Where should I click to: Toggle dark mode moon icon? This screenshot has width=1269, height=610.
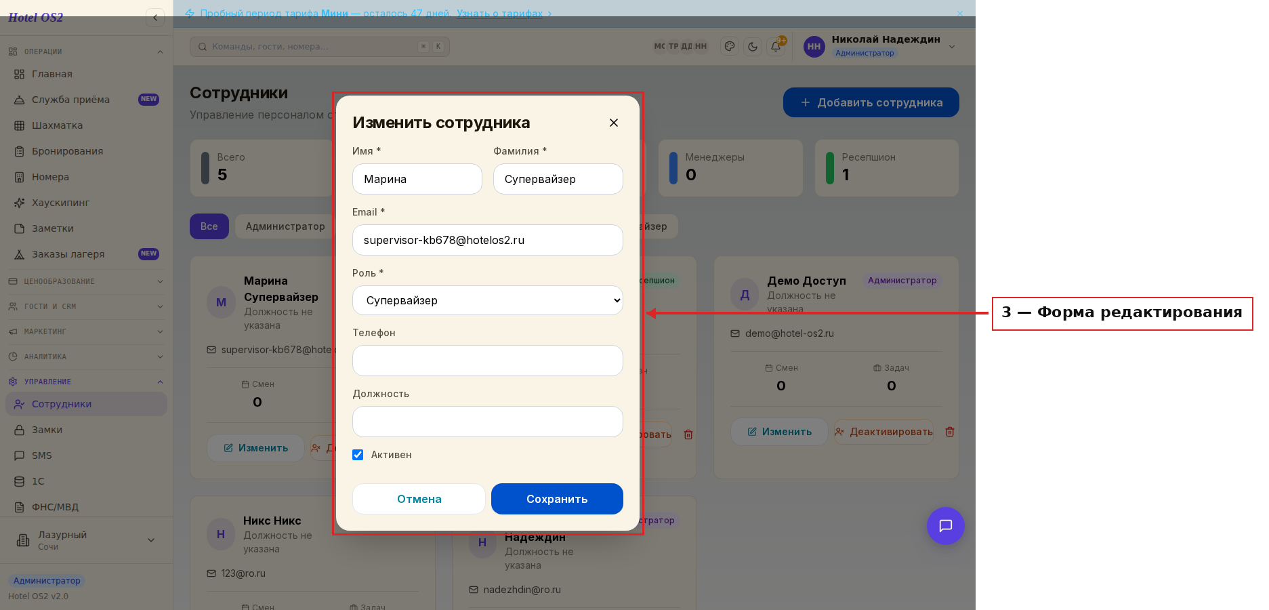pos(753,46)
